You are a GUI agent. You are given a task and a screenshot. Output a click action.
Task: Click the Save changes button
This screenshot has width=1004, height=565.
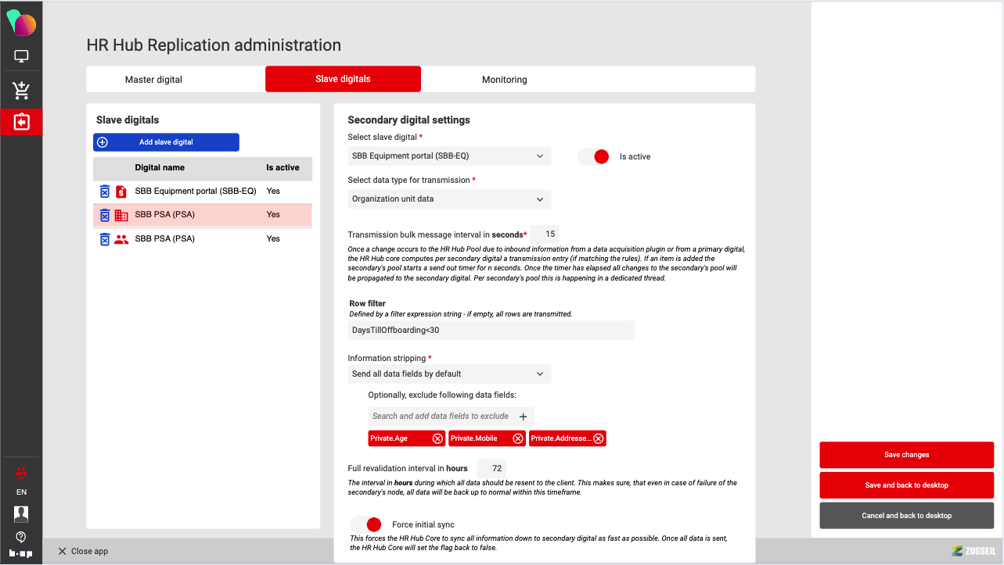[x=906, y=455]
